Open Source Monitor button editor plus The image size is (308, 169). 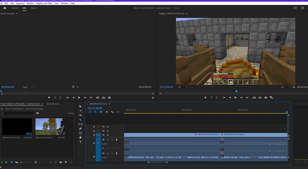point(153,98)
